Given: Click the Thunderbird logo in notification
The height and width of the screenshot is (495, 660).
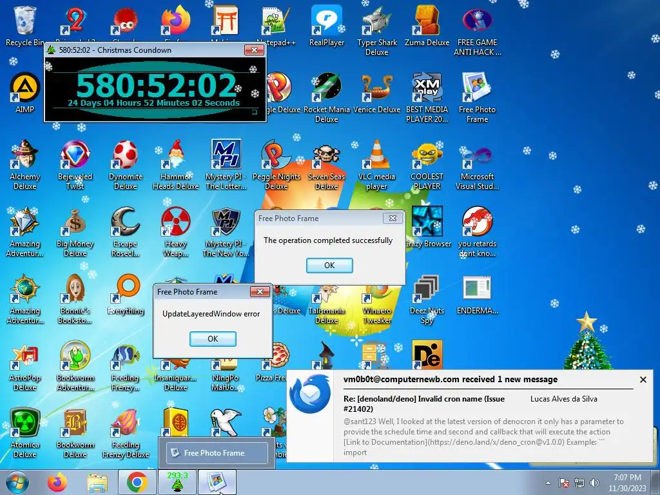Looking at the screenshot, I should point(310,394).
